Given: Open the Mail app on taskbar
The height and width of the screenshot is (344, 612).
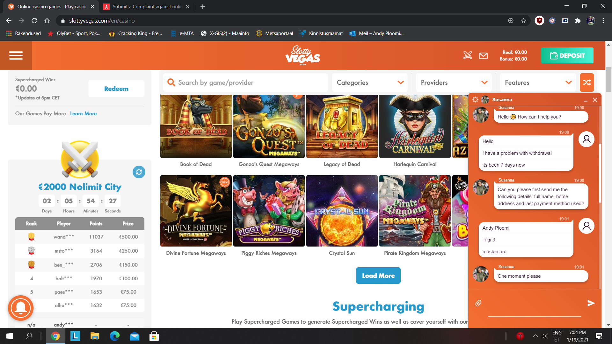Looking at the screenshot, I should [135, 336].
